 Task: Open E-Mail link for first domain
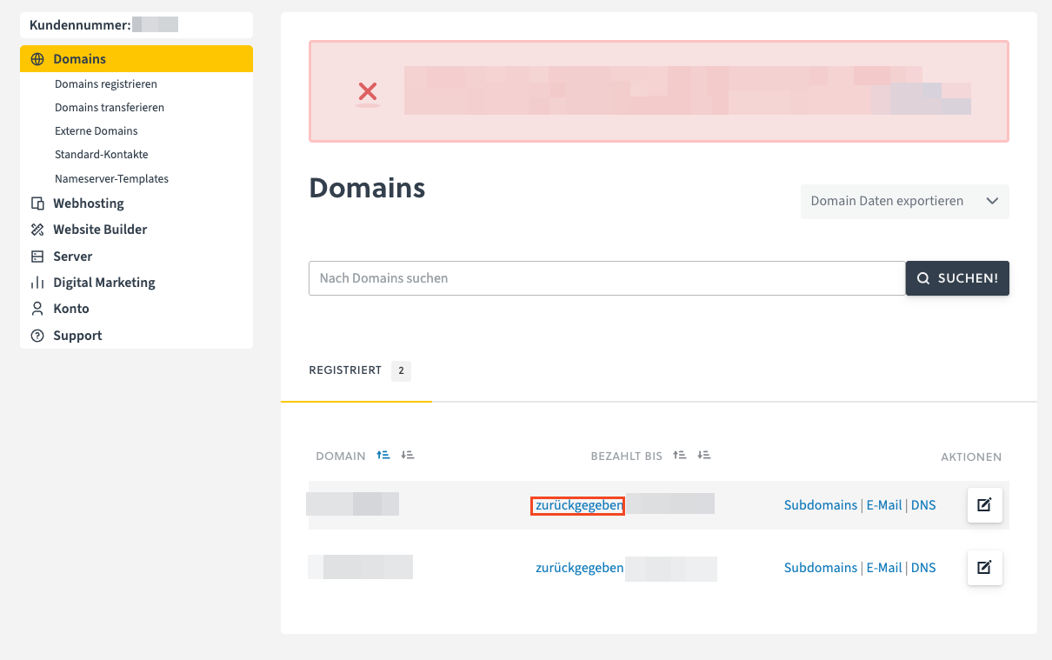click(883, 505)
